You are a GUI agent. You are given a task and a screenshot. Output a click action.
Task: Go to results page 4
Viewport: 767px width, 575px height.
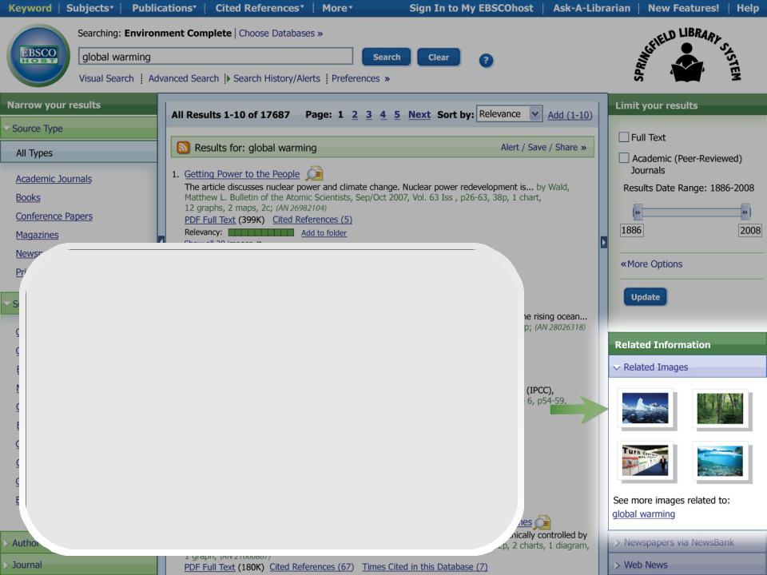(x=383, y=114)
